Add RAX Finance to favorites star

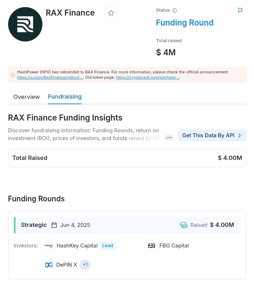(x=111, y=13)
